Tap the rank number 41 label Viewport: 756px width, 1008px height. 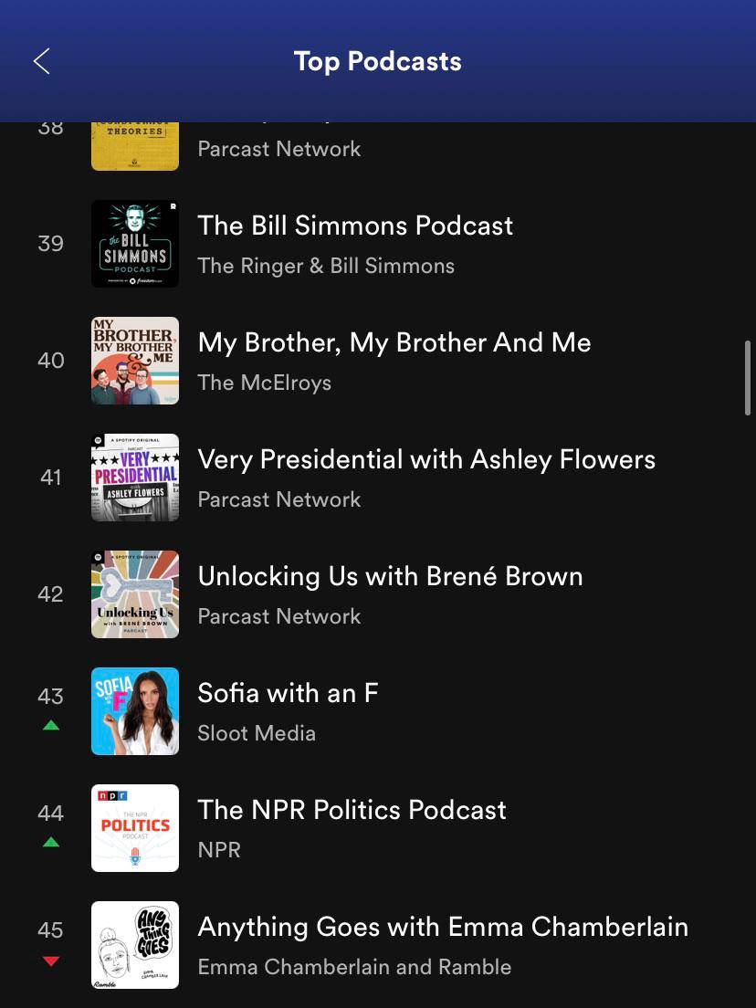point(51,478)
